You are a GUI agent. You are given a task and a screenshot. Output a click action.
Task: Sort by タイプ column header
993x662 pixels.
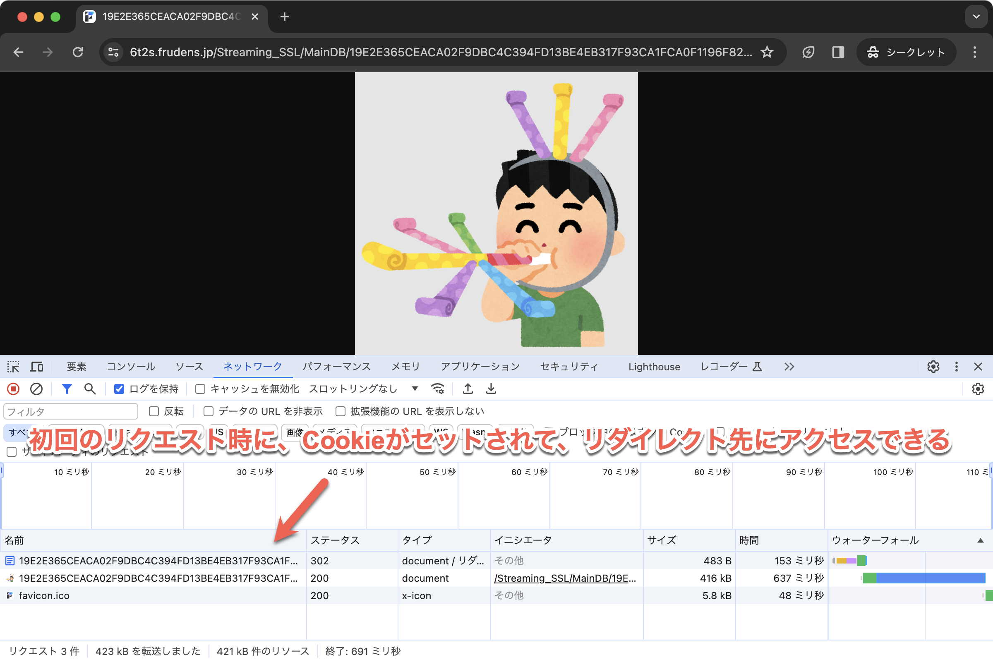pos(444,540)
